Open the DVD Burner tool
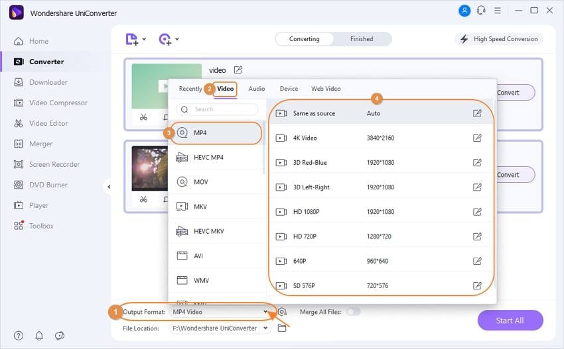This screenshot has width=564, height=349. [40, 185]
